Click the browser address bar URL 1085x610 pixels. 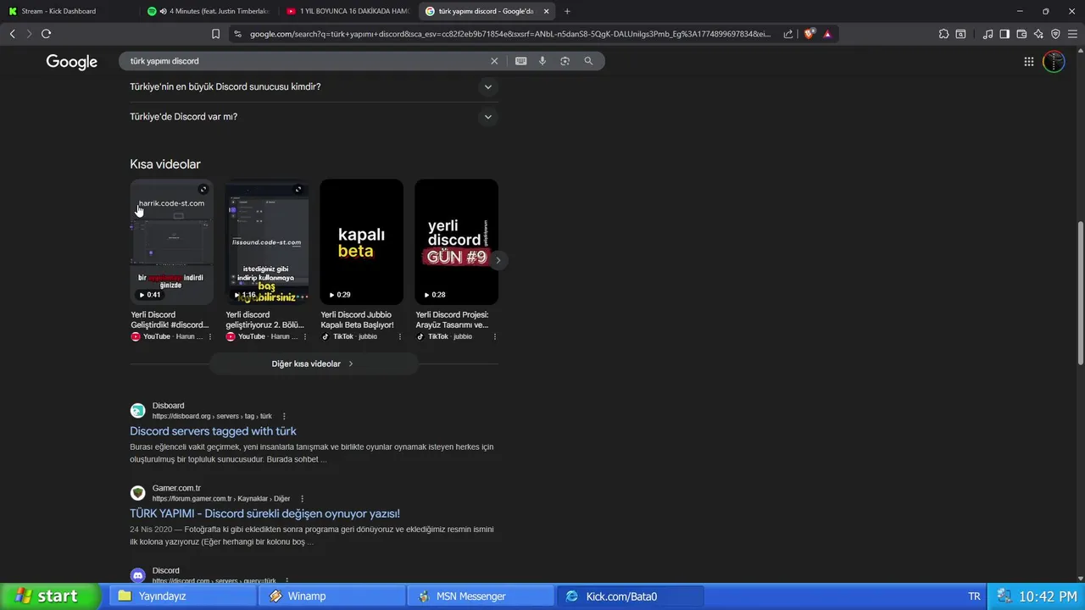pos(510,34)
